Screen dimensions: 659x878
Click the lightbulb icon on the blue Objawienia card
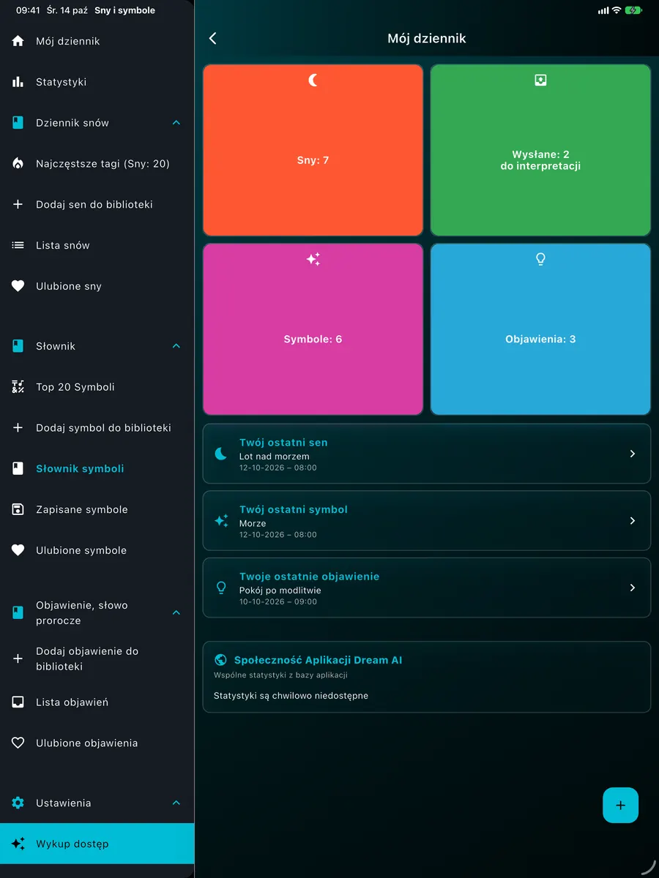540,259
